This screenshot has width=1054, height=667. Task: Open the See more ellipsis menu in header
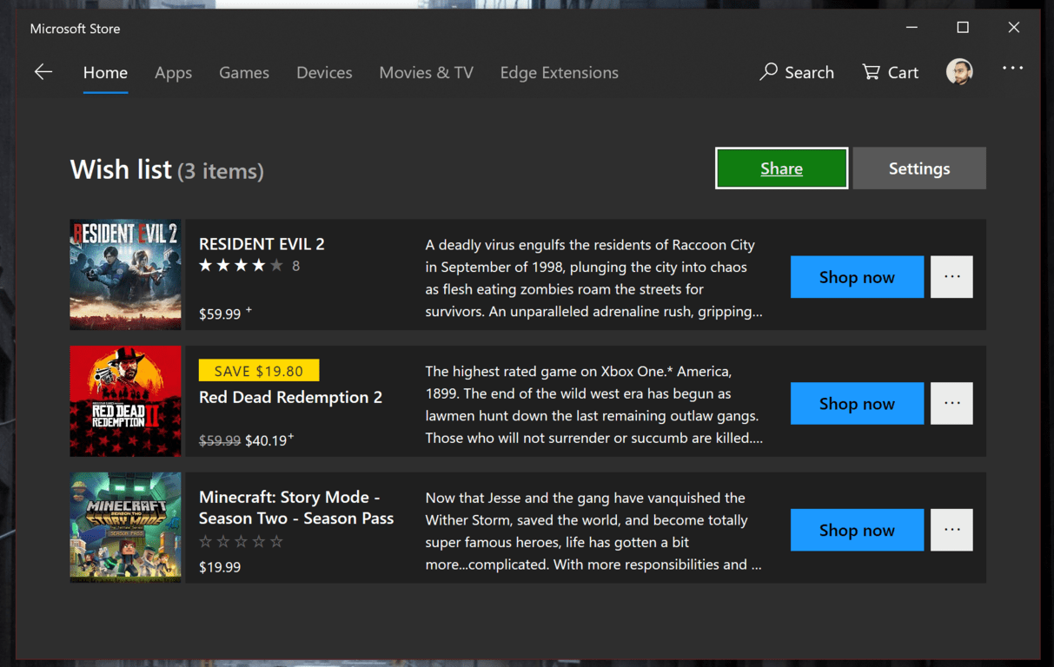tap(1012, 68)
